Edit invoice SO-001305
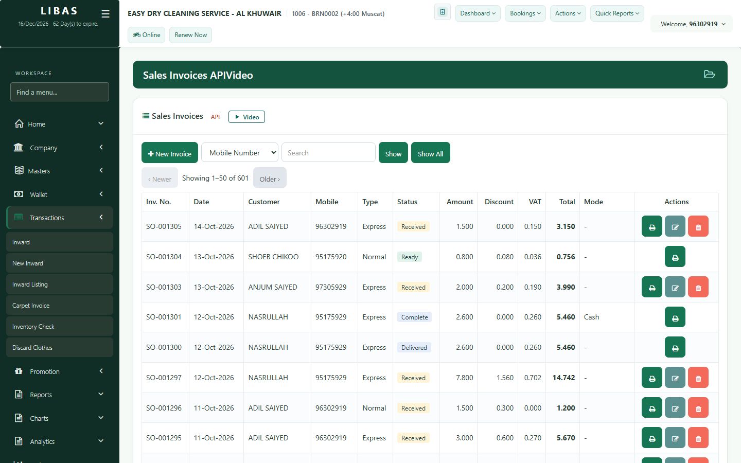This screenshot has width=741, height=463. coord(675,226)
